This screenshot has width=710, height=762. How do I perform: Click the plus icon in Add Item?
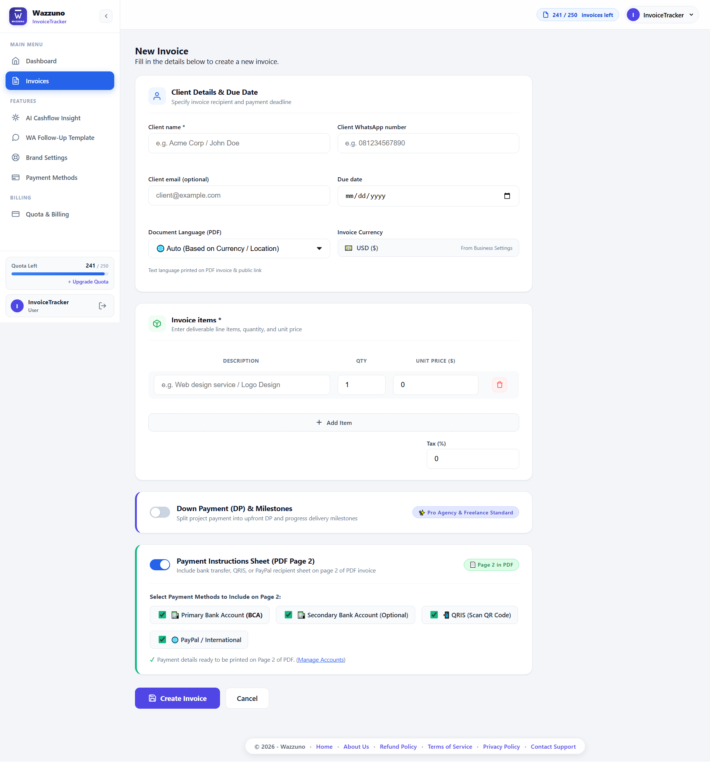point(319,422)
